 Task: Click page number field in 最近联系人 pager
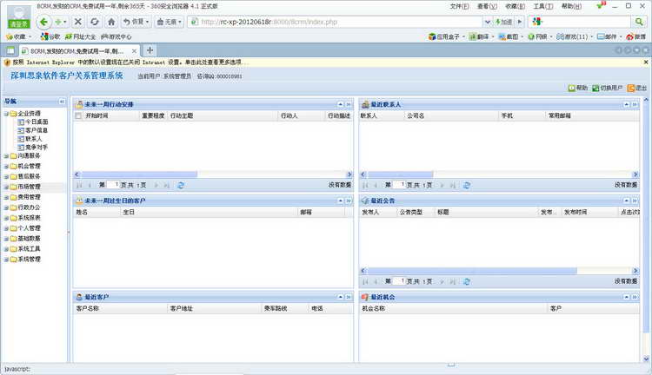[399, 185]
